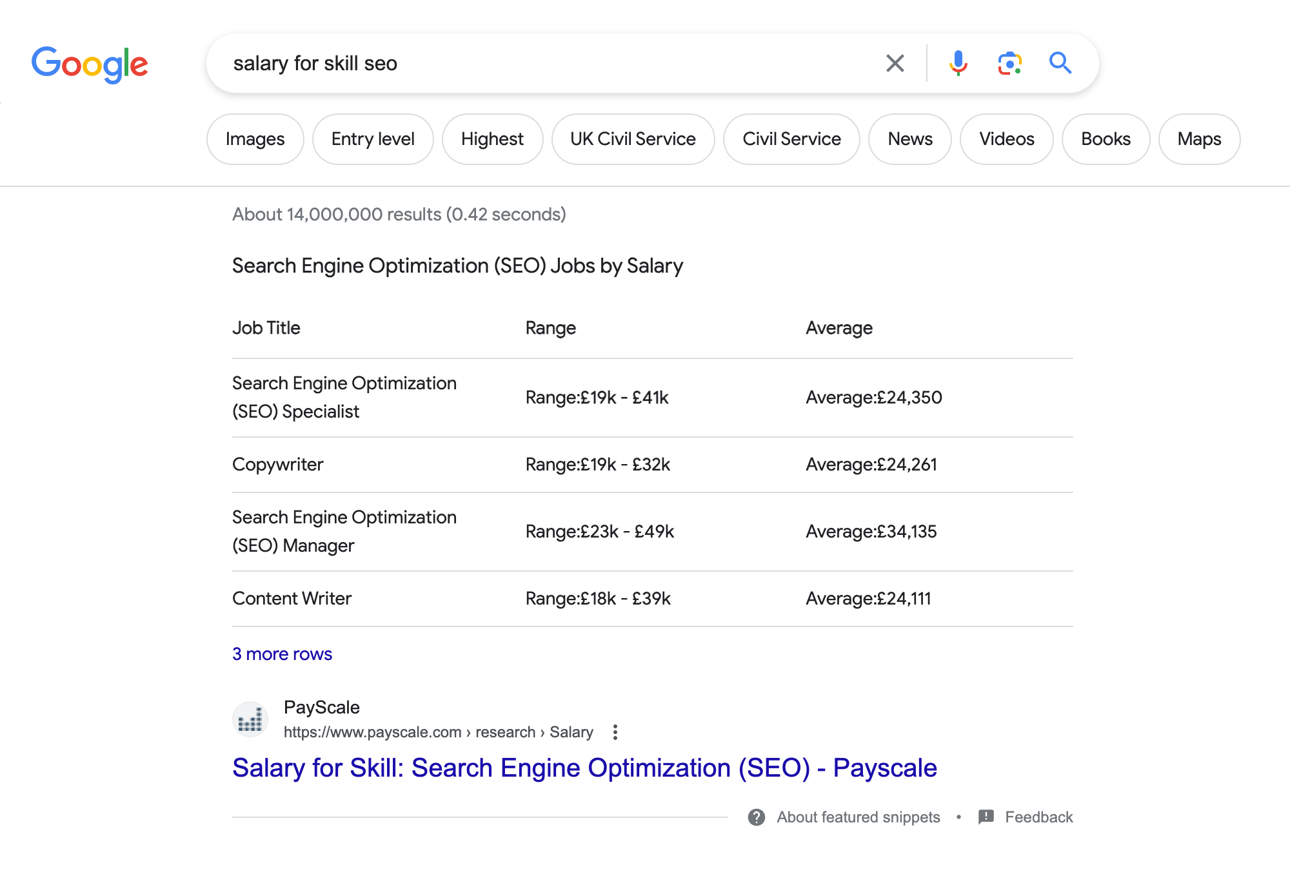Open PayScale result options three-dot menu
This screenshot has width=1290, height=883.
pyautogui.click(x=615, y=732)
